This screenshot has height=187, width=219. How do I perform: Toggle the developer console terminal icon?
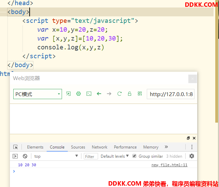[89, 94]
